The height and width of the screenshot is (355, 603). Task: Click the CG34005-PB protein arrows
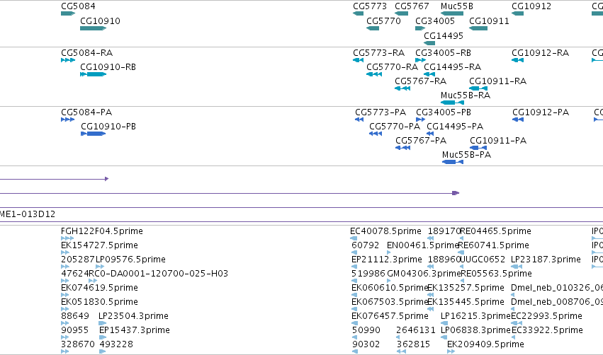tap(420, 120)
